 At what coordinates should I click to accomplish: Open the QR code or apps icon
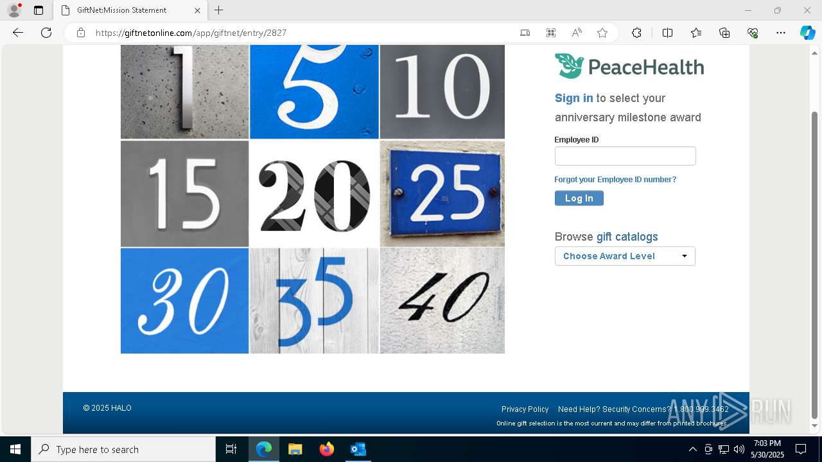[x=551, y=33]
